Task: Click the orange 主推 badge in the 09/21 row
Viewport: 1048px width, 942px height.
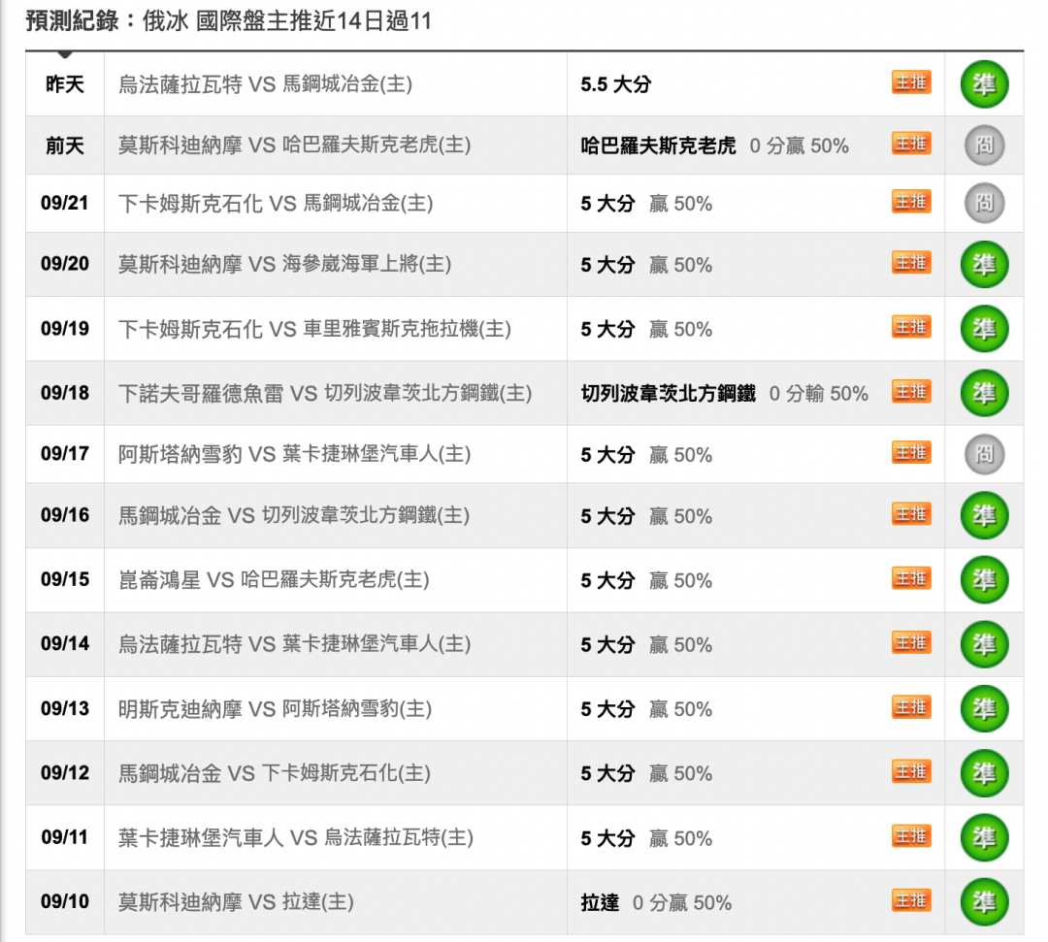Action: [x=911, y=201]
